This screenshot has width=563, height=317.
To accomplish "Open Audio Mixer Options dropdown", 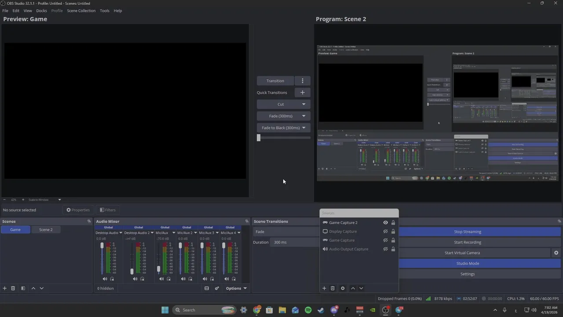I will click(x=236, y=288).
